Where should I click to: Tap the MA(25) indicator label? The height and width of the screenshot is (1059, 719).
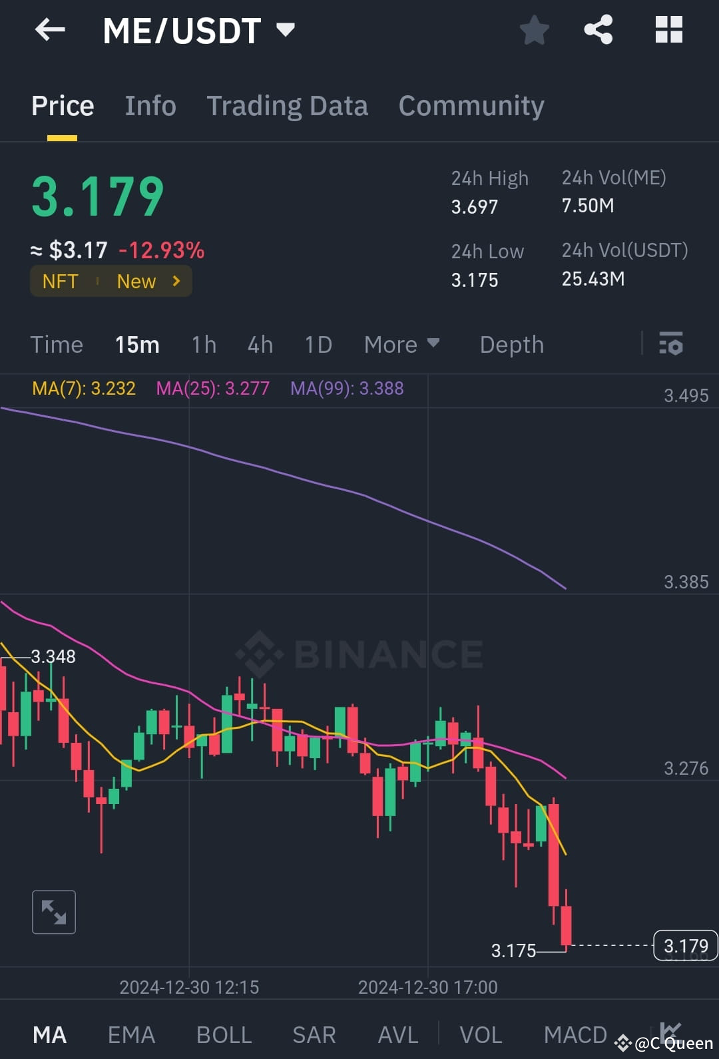coord(212,388)
